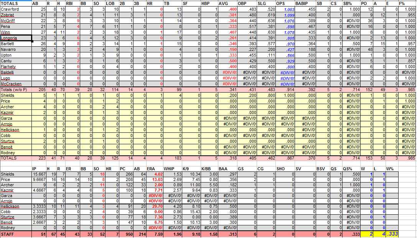This screenshot has height=238, width=417.
Task: Select the Zobrist player name cell
Action: tap(16, 15)
